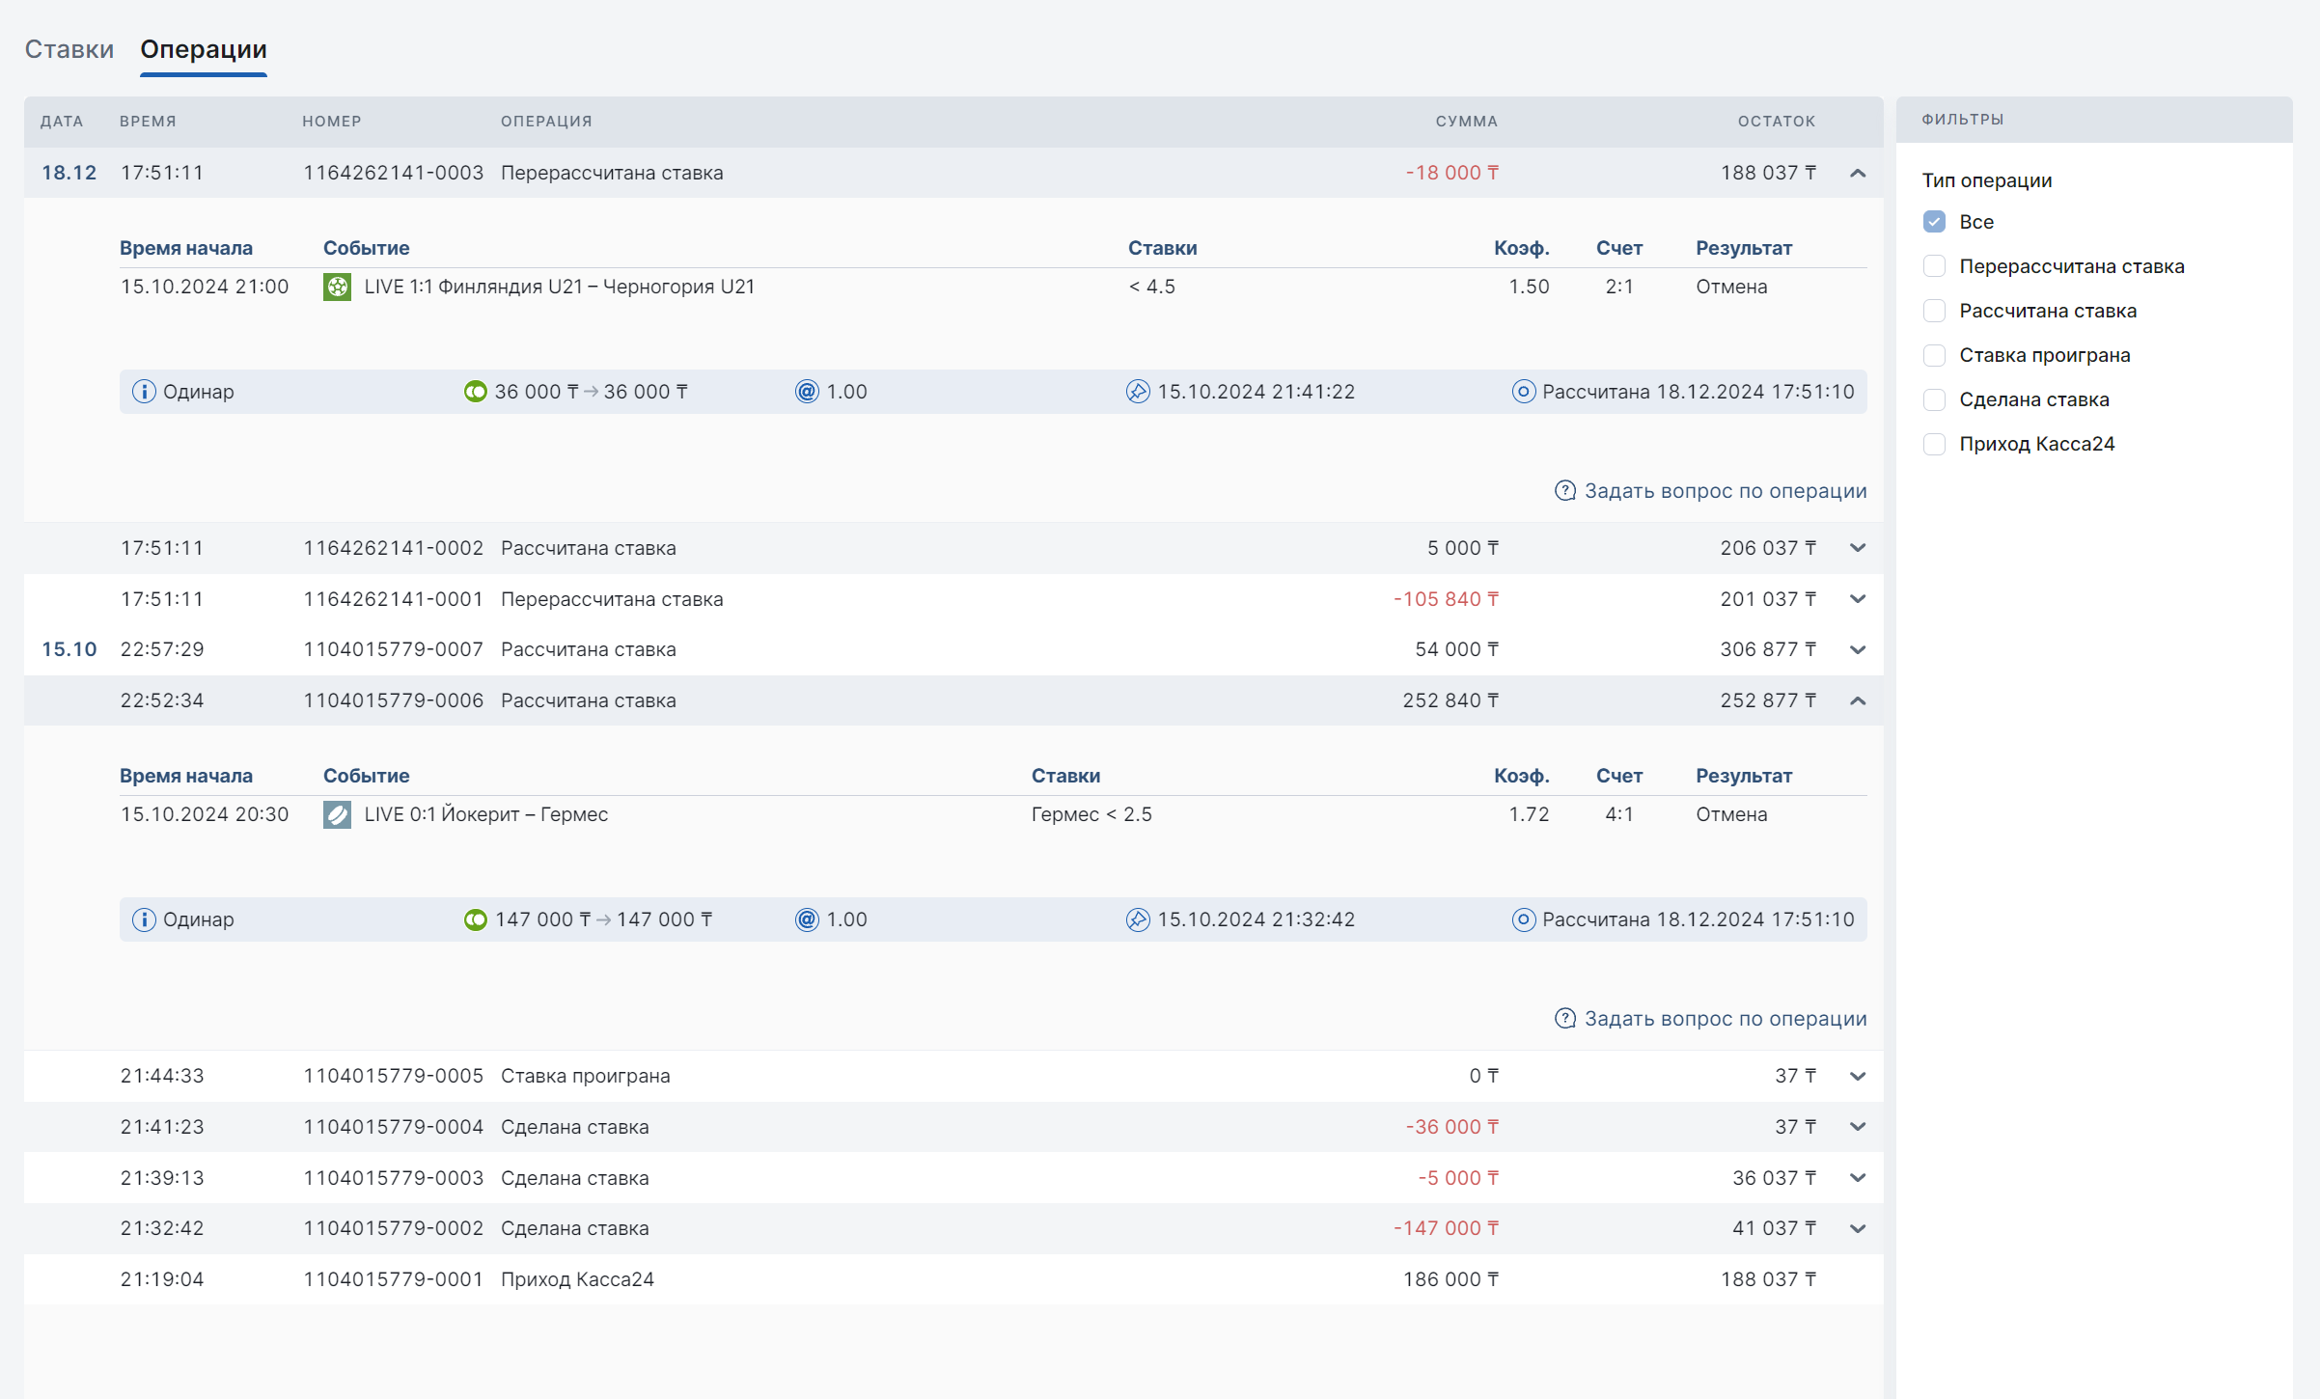
Task: Expand the 21:44:33 Ставка проиграна row
Action: coord(1858,1076)
